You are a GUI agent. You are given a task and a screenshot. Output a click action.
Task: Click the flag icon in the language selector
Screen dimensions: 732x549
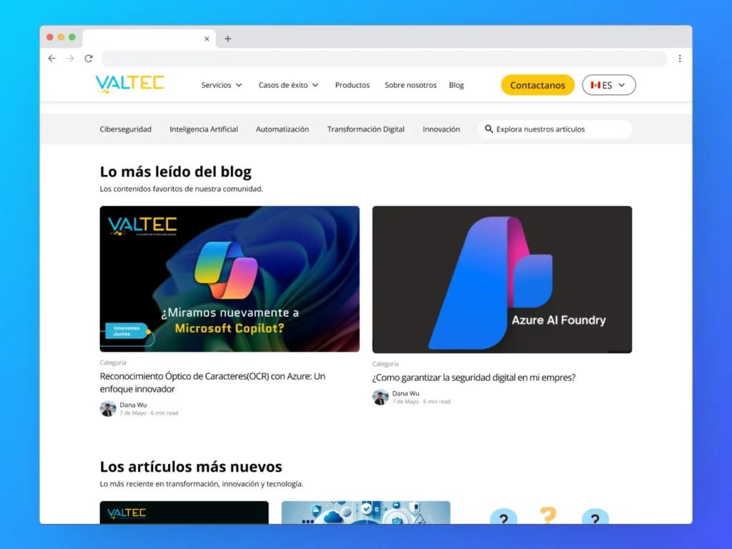coord(595,85)
